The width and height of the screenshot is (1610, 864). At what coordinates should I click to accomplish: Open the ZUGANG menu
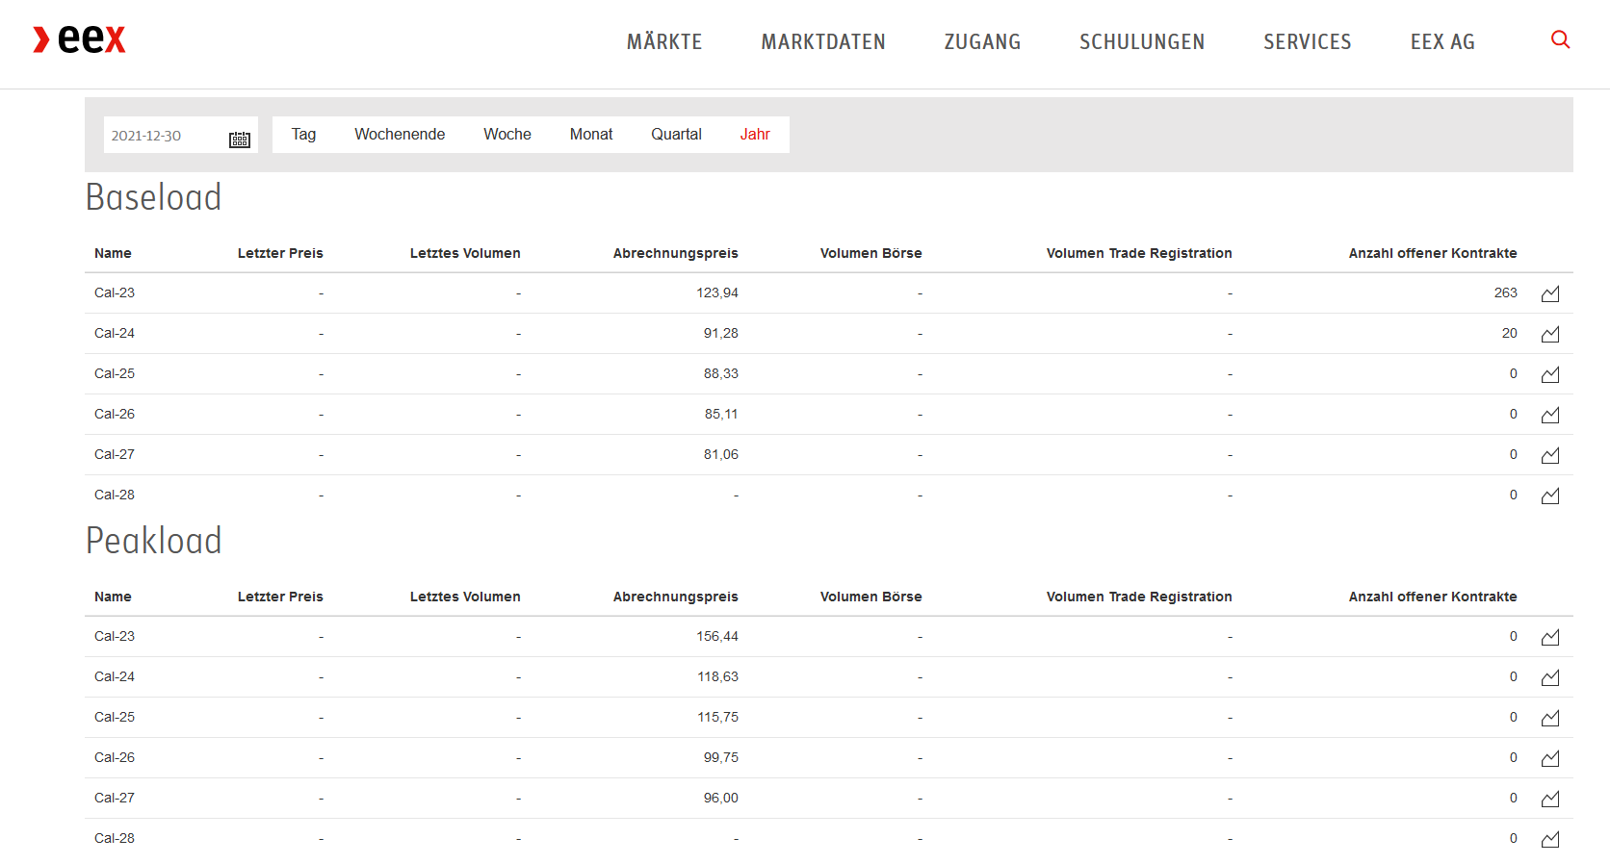[982, 41]
